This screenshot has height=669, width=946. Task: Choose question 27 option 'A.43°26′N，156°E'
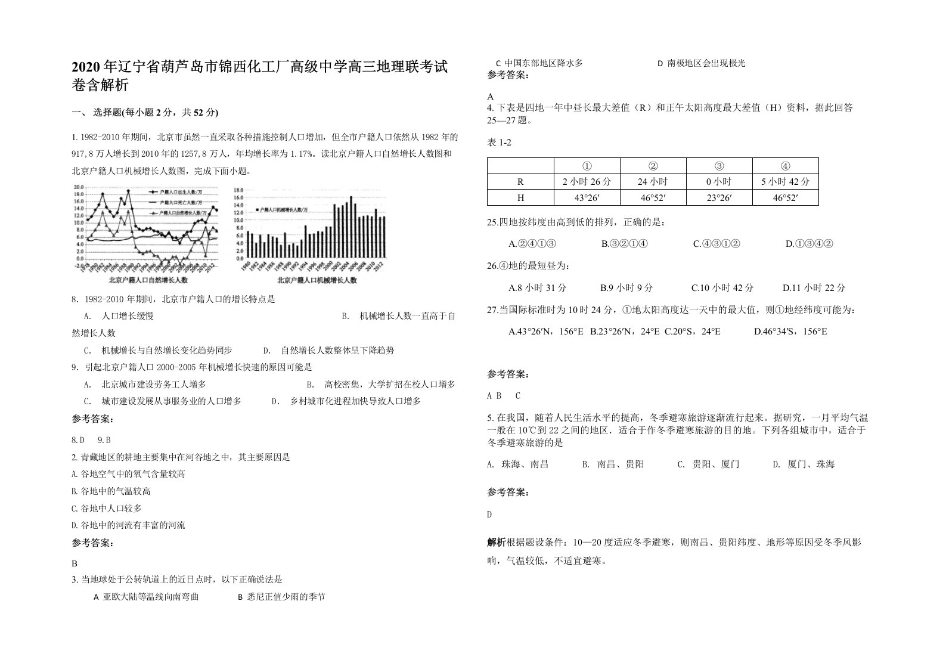coord(546,332)
